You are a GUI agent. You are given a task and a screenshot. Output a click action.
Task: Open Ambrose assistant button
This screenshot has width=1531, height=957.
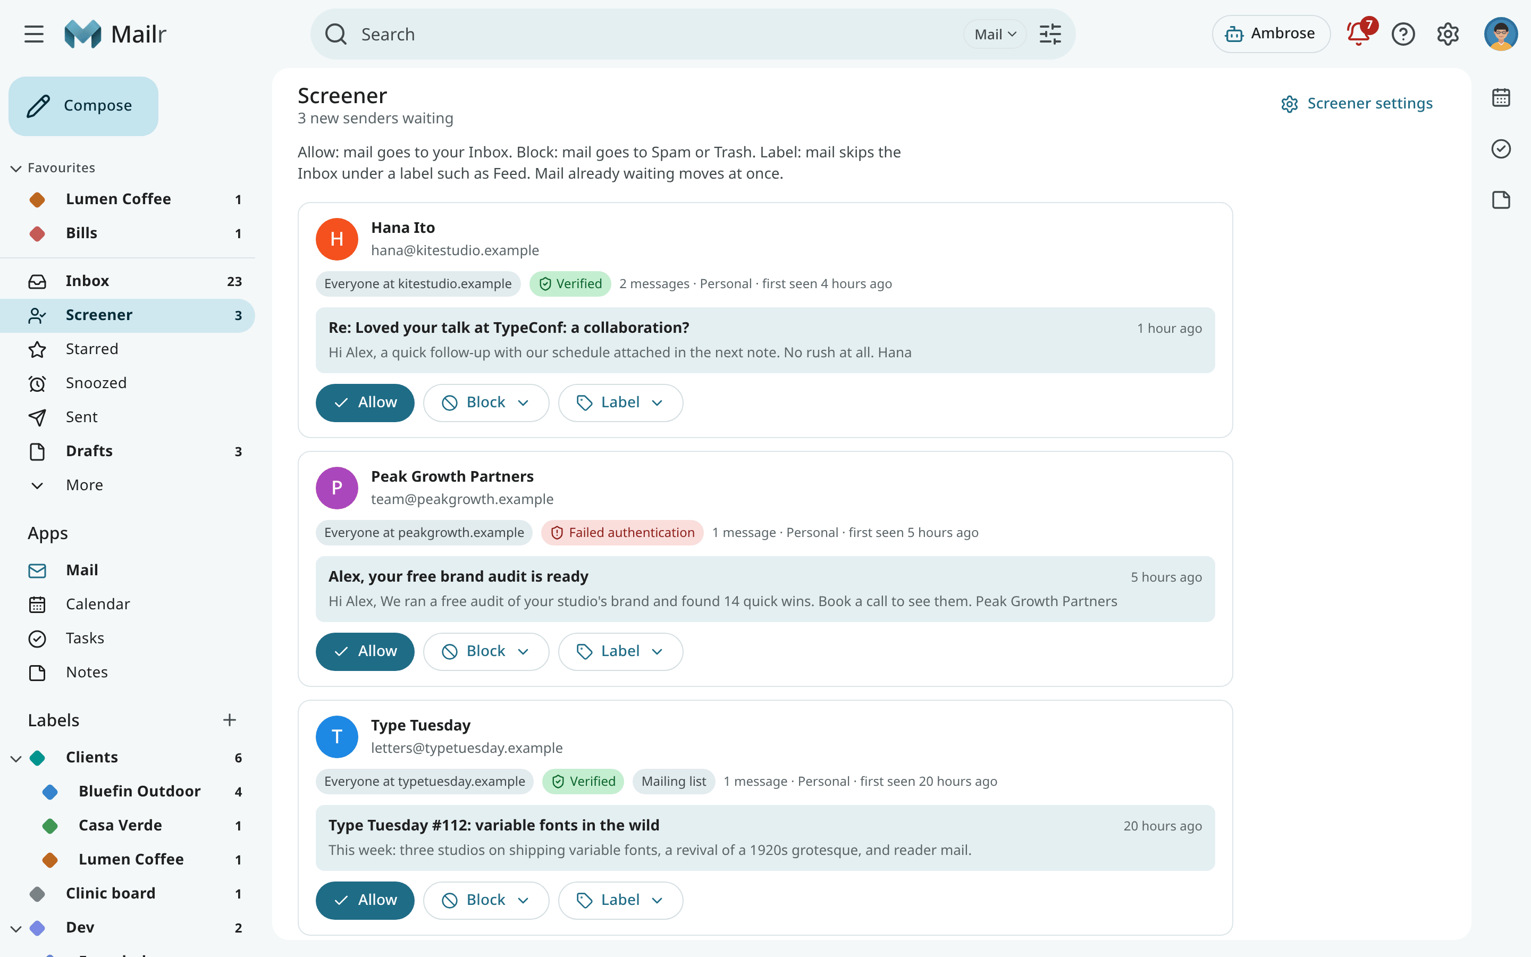[x=1271, y=34]
